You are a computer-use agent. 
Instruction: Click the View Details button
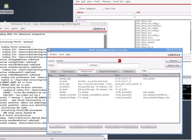[x=113, y=126]
